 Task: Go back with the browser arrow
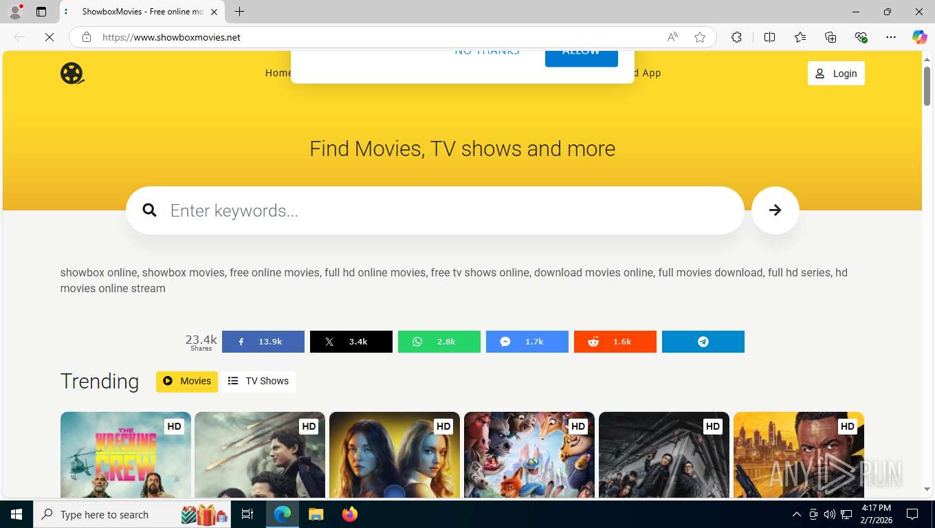point(19,37)
